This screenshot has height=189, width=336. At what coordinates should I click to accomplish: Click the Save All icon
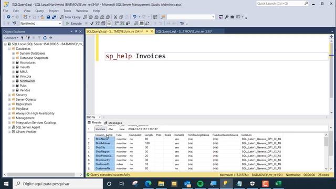pyautogui.click(x=54, y=17)
